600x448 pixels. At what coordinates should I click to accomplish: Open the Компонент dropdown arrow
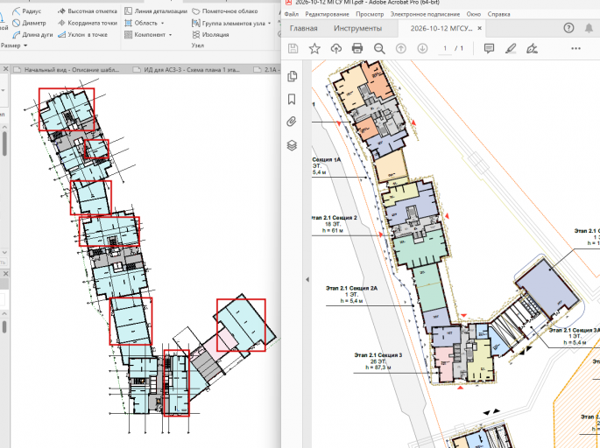[170, 35]
